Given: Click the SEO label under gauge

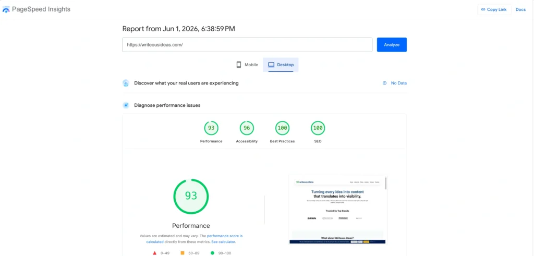Looking at the screenshot, I should click(318, 141).
